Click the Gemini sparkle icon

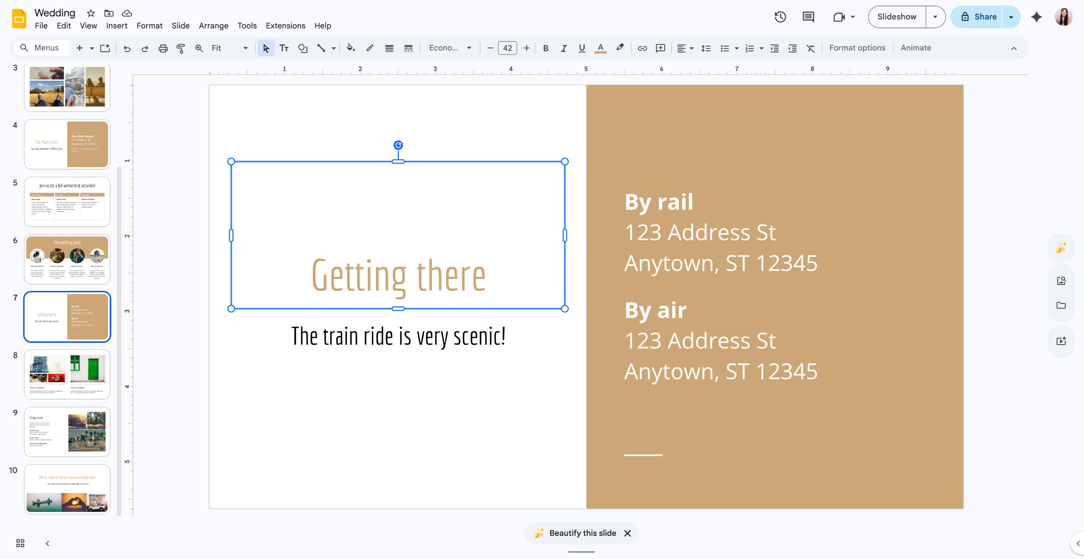tap(1037, 17)
